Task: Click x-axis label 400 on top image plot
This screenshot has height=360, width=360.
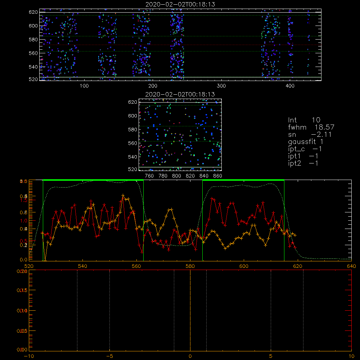Action: tap(290, 86)
